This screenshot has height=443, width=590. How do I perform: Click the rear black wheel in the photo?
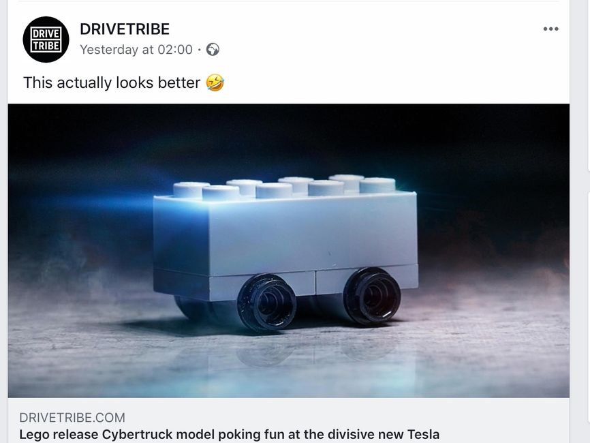pyautogui.click(x=372, y=296)
